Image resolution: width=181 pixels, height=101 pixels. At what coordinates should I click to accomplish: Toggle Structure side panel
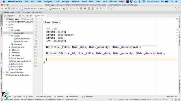(x=1, y=58)
